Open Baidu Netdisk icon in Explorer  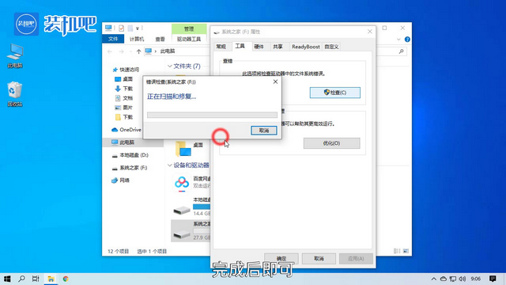(x=182, y=183)
